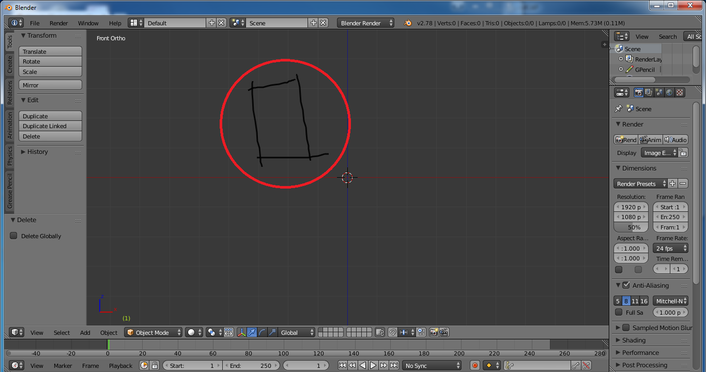The width and height of the screenshot is (706, 372).
Task: Open the Window menu
Action: coord(88,23)
